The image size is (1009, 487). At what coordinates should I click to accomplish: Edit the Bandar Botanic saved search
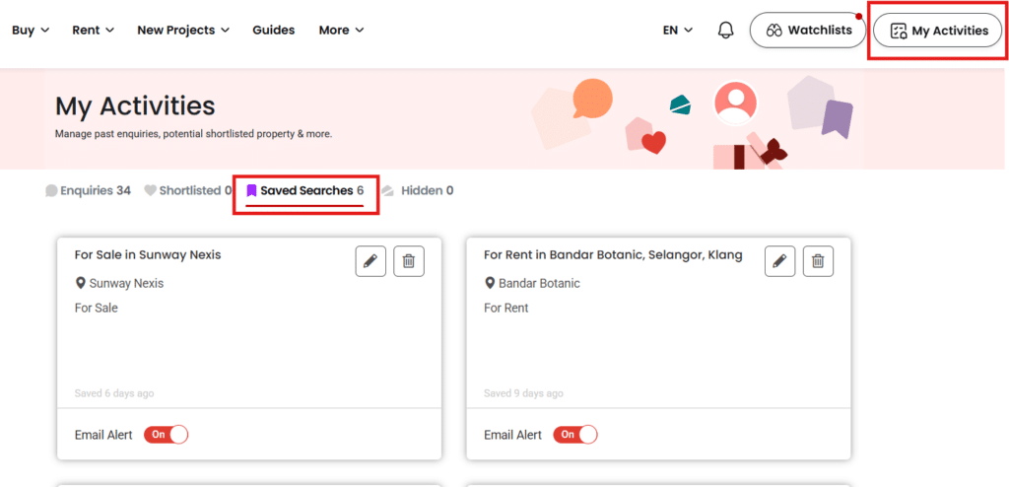point(780,261)
